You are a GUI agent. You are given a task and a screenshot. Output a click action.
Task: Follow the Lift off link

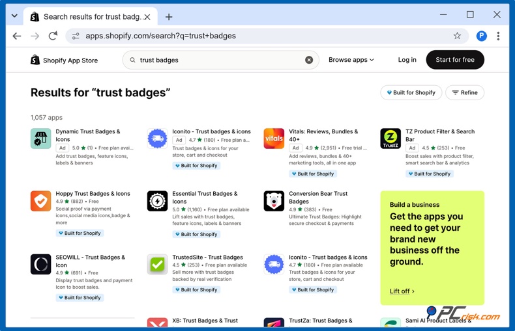coord(402,291)
